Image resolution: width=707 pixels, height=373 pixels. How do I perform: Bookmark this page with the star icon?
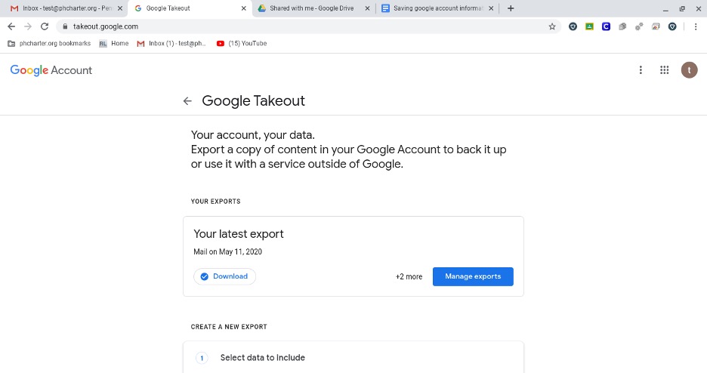[x=552, y=26]
